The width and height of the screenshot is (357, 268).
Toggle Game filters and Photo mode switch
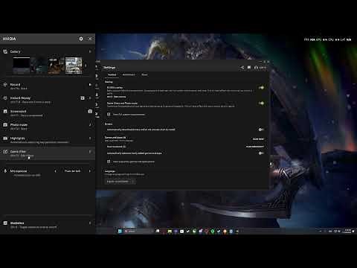click(261, 103)
